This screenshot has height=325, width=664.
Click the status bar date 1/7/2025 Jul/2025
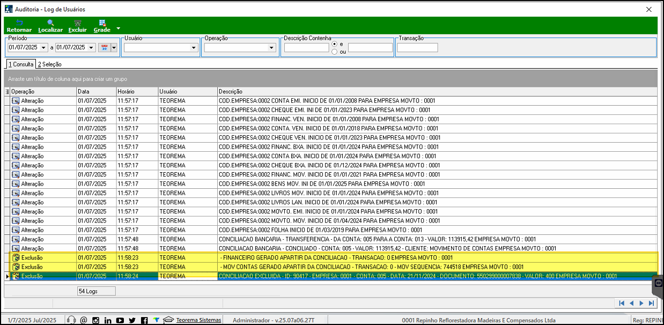click(x=32, y=320)
